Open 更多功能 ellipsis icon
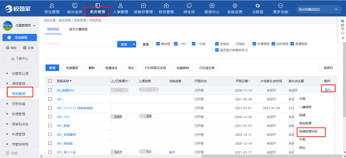The image size is (346, 158). pos(280,6)
